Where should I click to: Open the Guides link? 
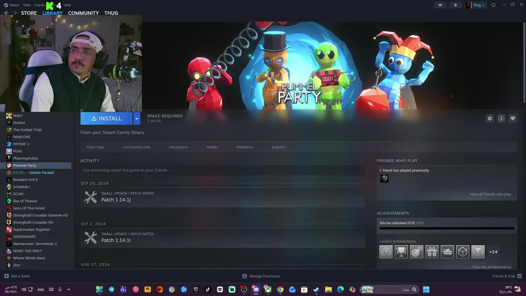click(212, 147)
